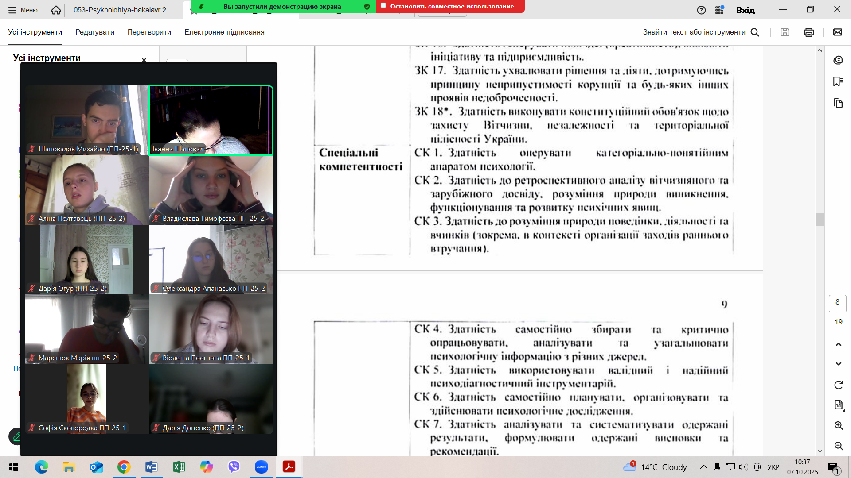Zoom in on the PDF page
The width and height of the screenshot is (851, 478).
click(x=839, y=426)
